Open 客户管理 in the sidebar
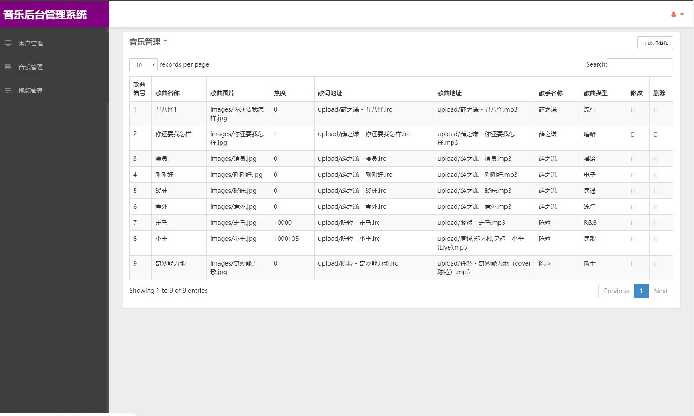Screen dimensions: 694x416 pos(30,43)
